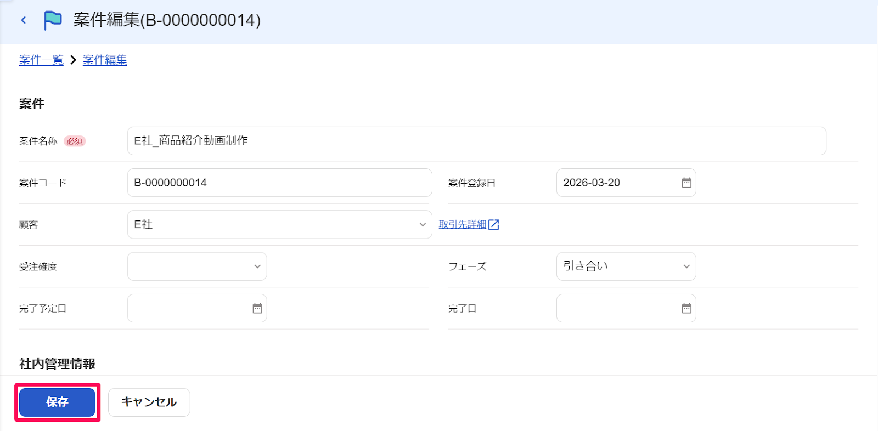Click the flag icon beside 案件編集 title

point(53,20)
